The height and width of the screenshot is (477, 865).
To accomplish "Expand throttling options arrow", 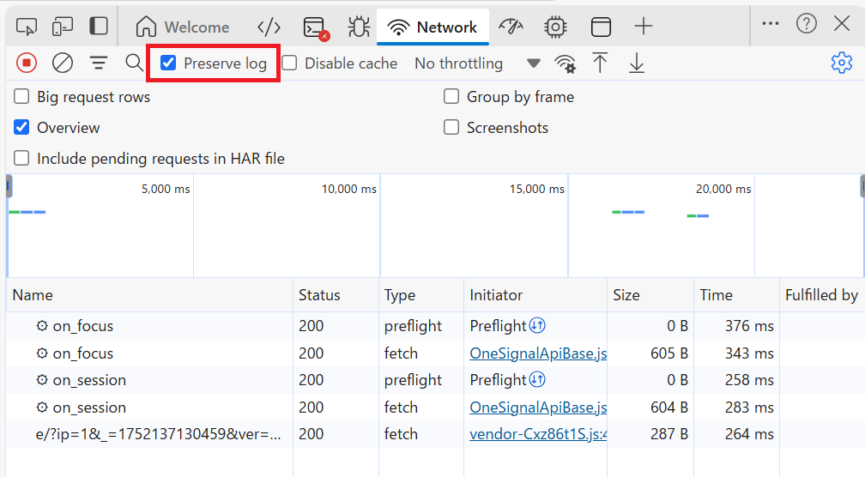I will pos(534,63).
